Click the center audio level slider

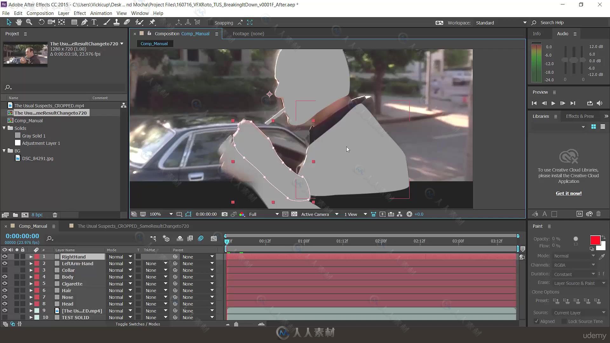574,60
